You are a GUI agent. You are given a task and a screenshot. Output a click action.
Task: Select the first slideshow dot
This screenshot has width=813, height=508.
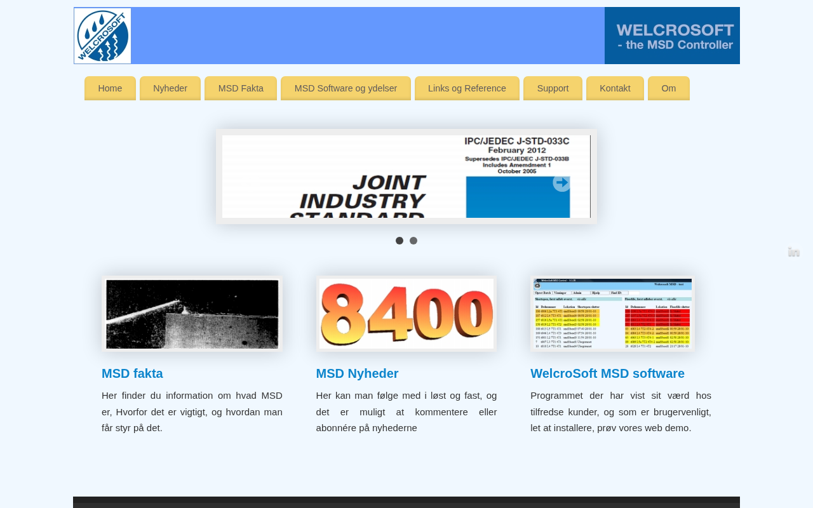pos(400,241)
